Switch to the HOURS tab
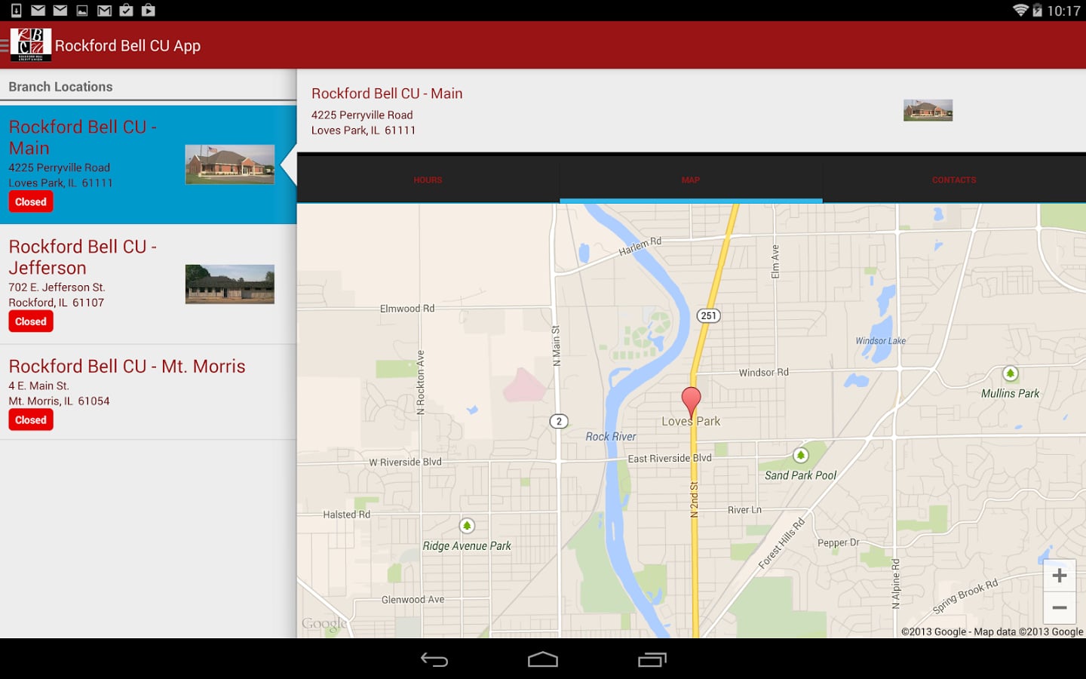 [x=428, y=180]
